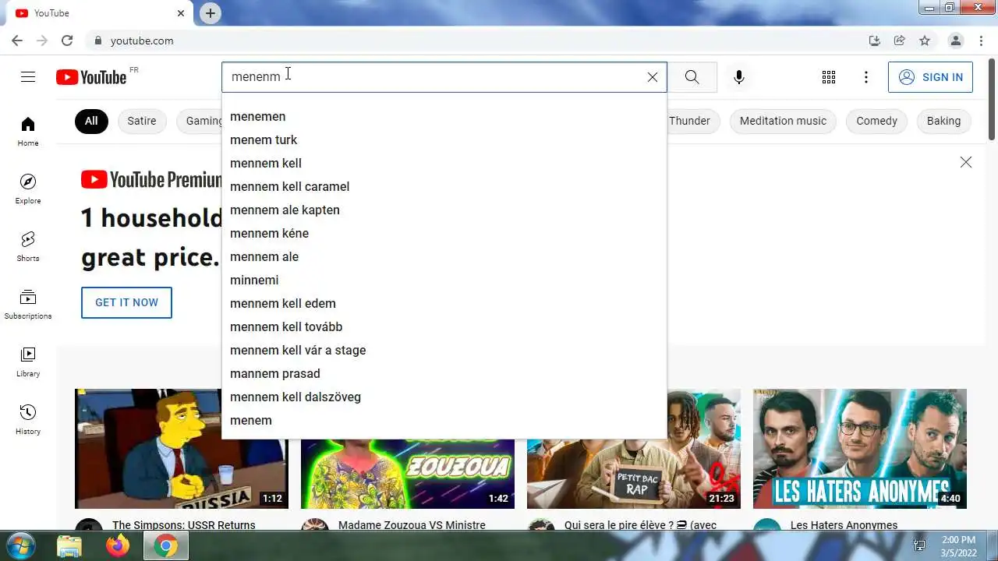Open Les Haters Anonymes video thumbnail

pyautogui.click(x=860, y=449)
